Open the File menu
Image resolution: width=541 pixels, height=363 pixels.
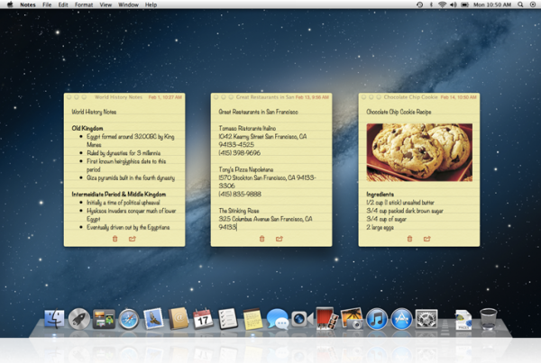47,5
